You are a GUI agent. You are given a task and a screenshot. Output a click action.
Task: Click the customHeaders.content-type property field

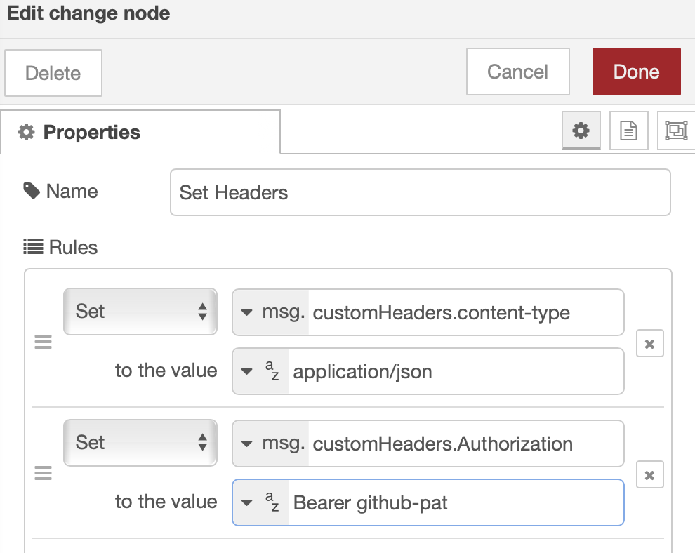pos(465,312)
